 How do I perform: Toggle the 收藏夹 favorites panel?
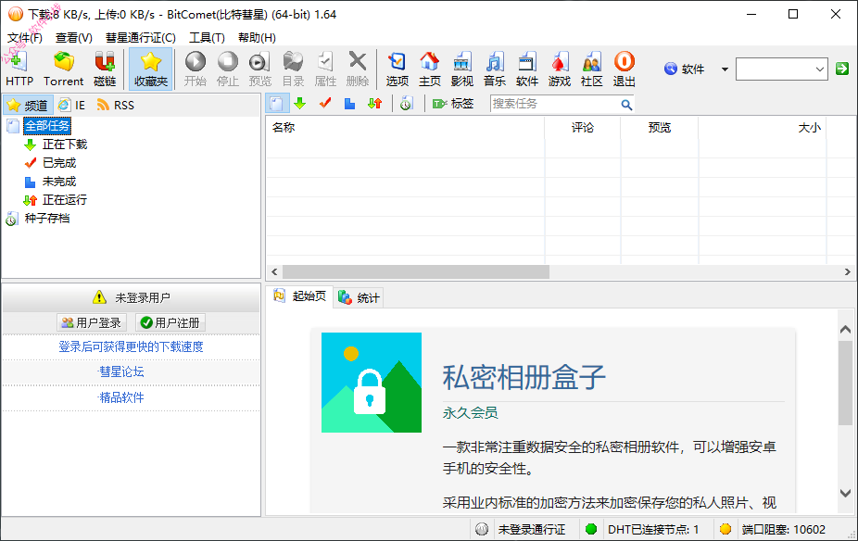[x=150, y=69]
